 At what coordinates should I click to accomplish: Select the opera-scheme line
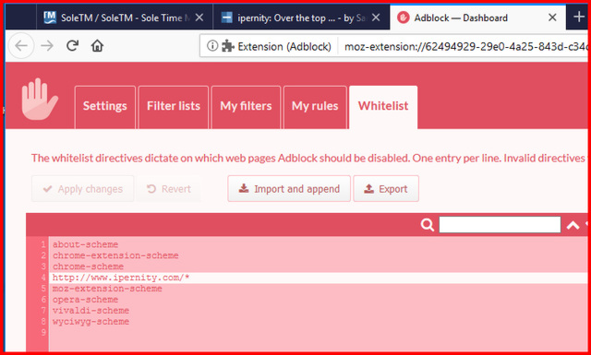[x=85, y=300]
